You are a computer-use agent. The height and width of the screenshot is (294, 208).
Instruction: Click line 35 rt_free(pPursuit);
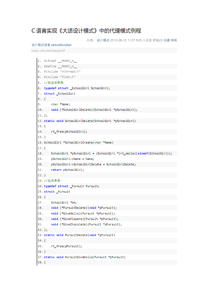click(x=67, y=246)
